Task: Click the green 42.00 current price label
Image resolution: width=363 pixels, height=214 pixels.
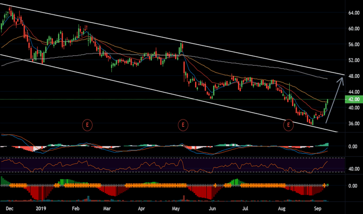Action: point(354,99)
